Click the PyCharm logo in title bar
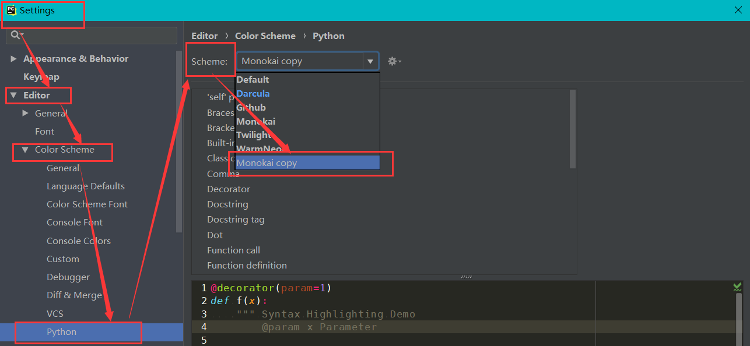This screenshot has height=346, width=750. [x=10, y=10]
